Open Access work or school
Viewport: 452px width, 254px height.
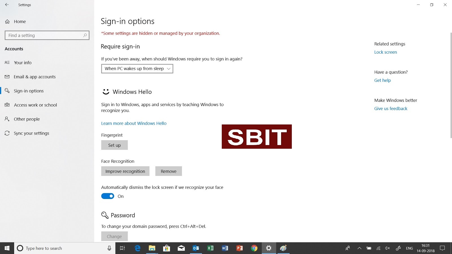(35, 105)
